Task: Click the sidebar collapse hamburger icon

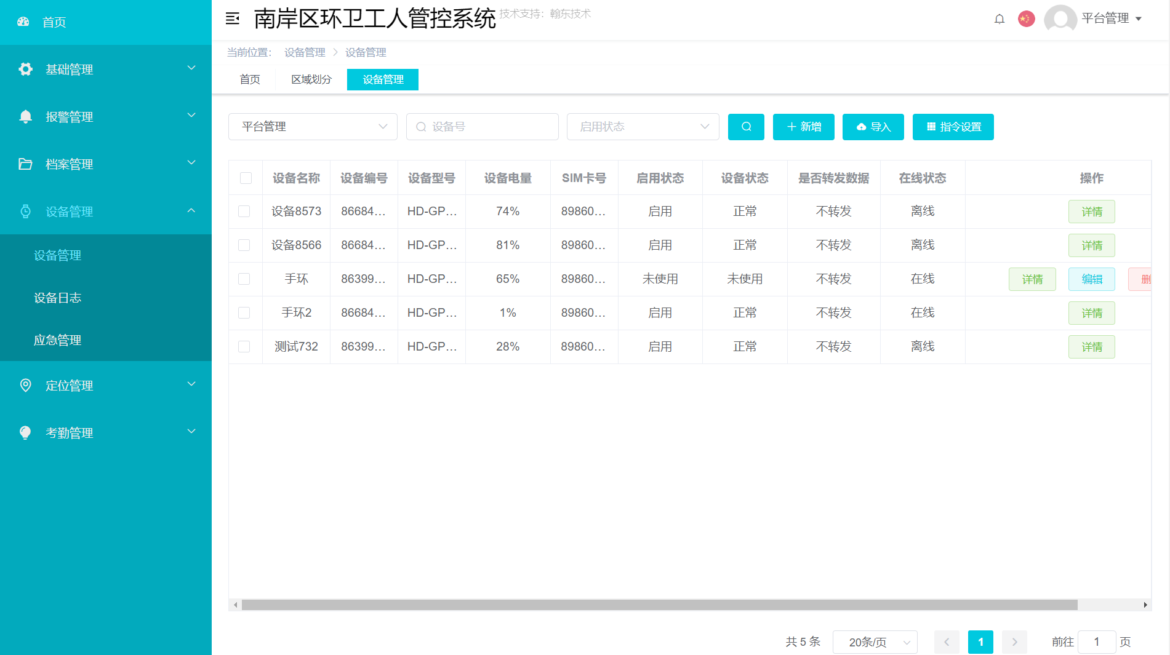Action: 233,19
